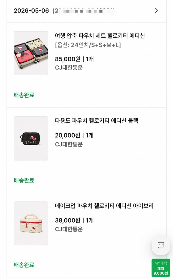Open the travel compression pouch set thumbnail
Viewport: 173px width, 280px height.
[31, 53]
